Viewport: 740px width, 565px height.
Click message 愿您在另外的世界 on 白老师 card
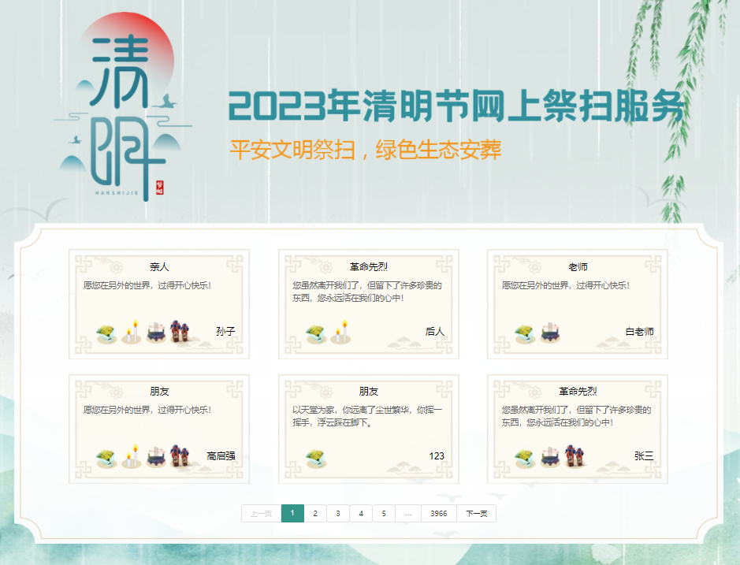565,285
